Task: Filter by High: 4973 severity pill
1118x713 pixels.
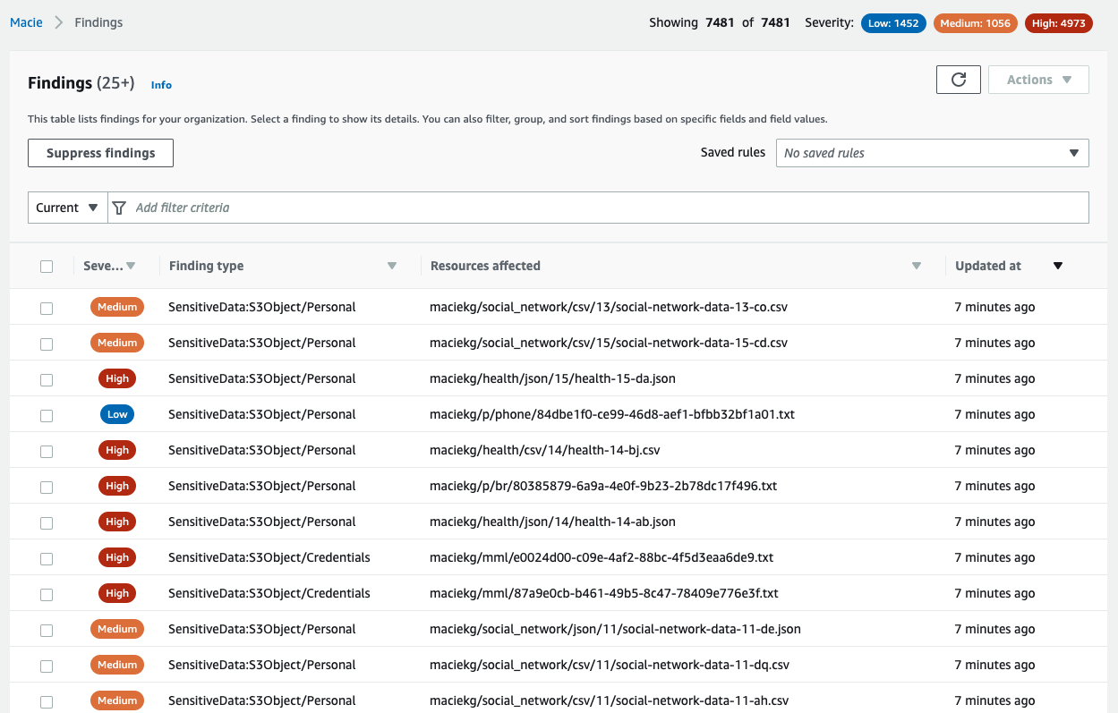Action: 1060,23
